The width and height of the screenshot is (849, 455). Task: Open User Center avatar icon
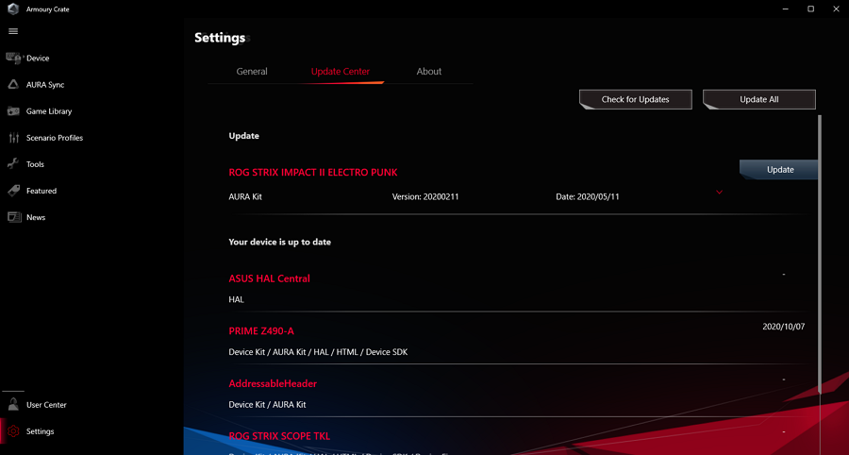point(13,405)
